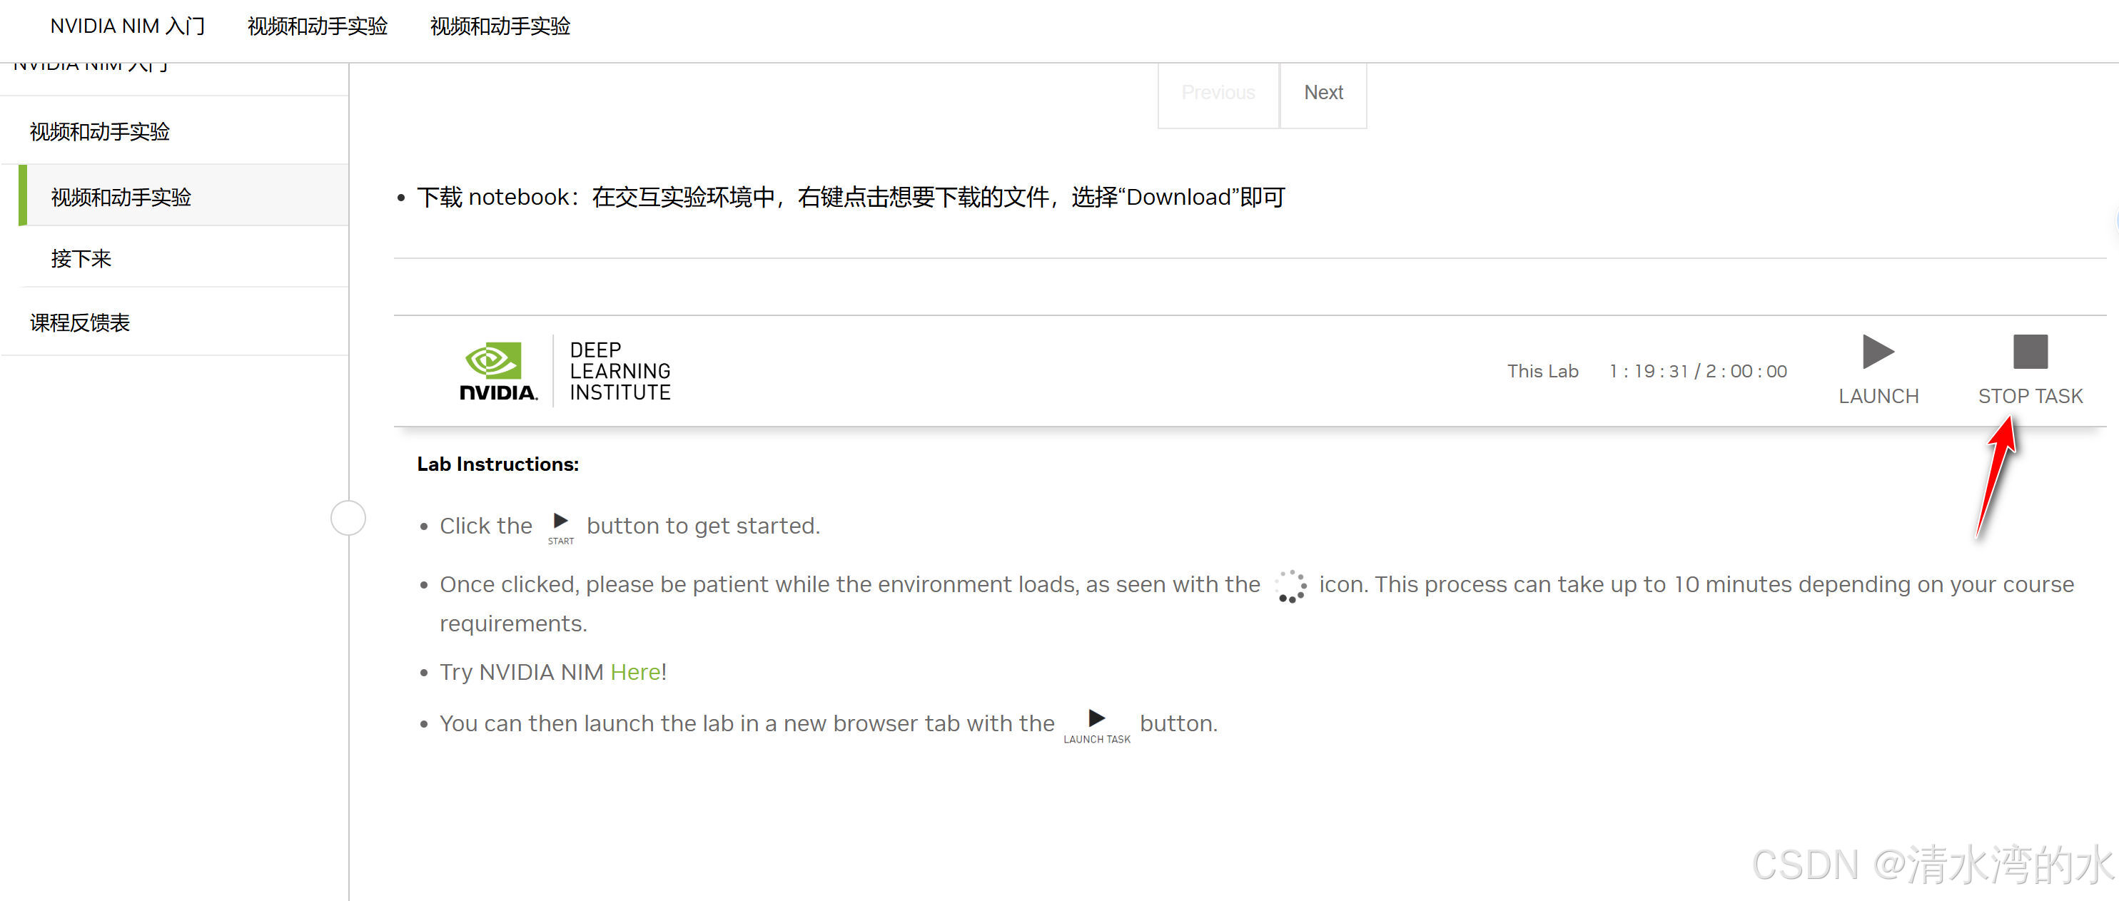Open 课程反馈表 in the sidebar
Screen dimensions: 2119x901
point(80,323)
